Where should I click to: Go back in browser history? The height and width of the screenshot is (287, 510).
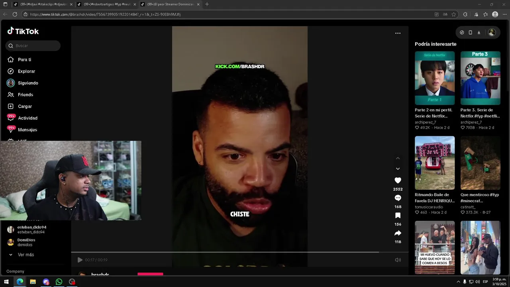pyautogui.click(x=5, y=14)
